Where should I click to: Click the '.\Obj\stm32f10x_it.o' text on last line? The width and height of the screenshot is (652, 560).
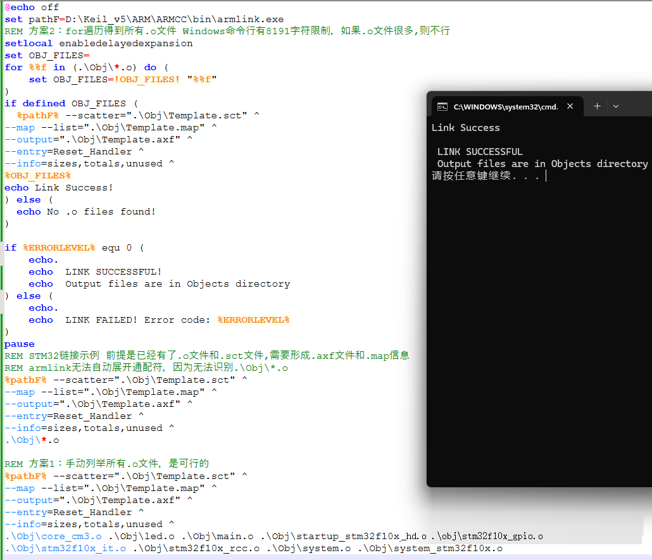pos(65,548)
